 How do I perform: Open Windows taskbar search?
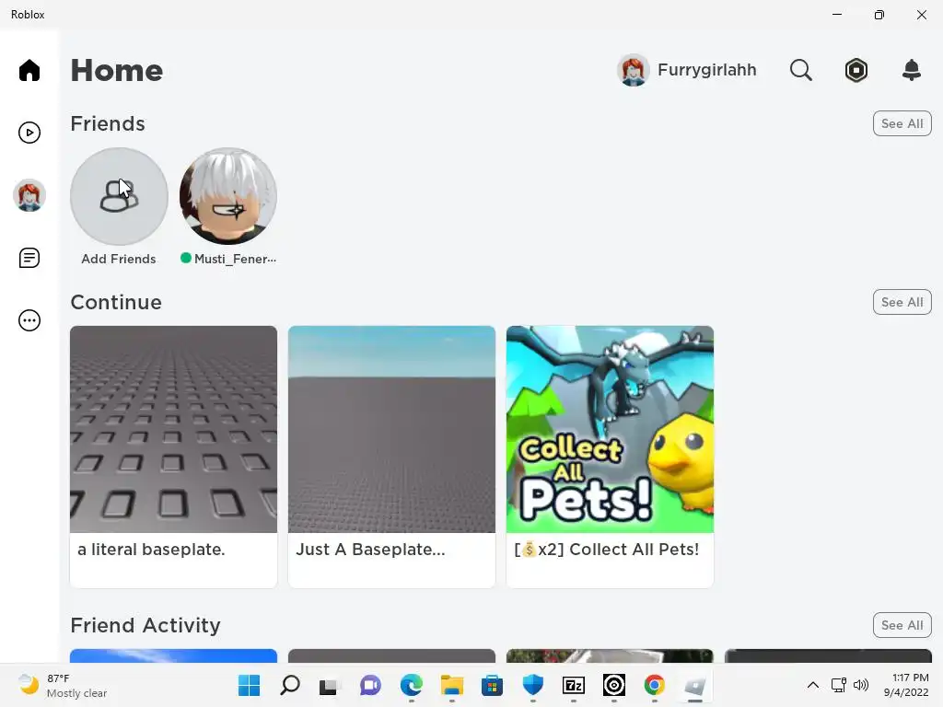[x=290, y=685]
